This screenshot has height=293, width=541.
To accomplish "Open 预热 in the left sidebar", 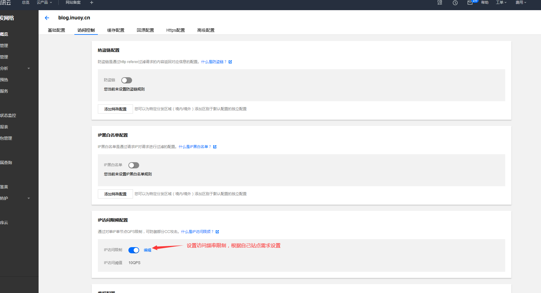I will point(4,80).
